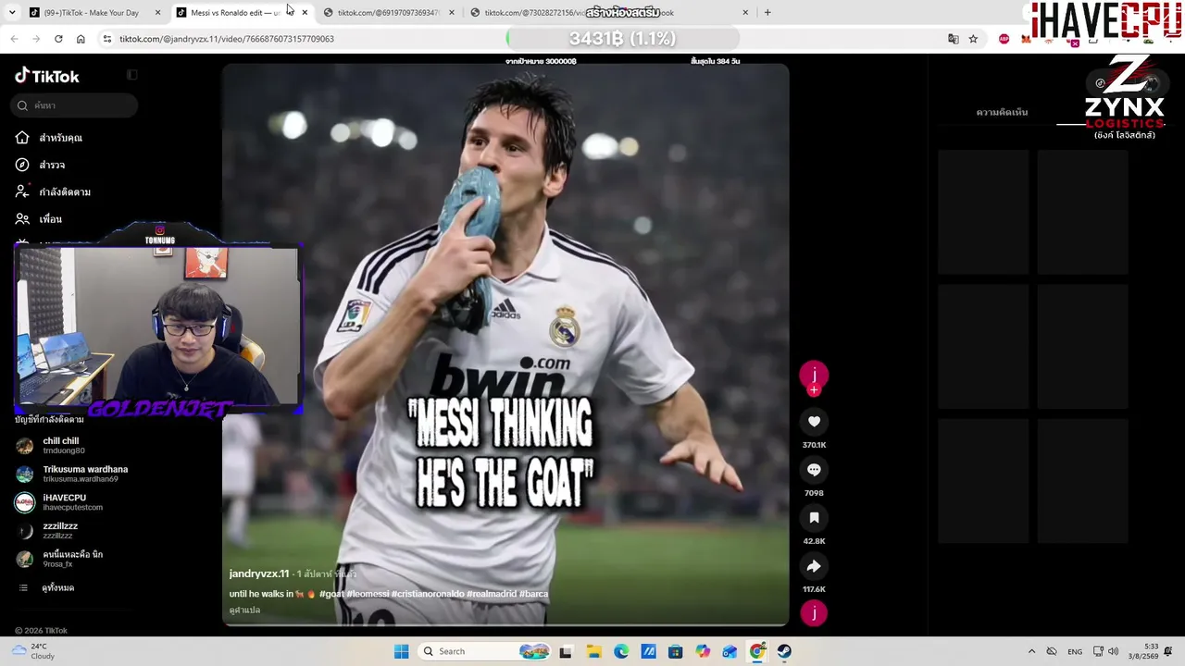Open the Windows taskbar search box
This screenshot has width=1185, height=666.
(x=483, y=651)
